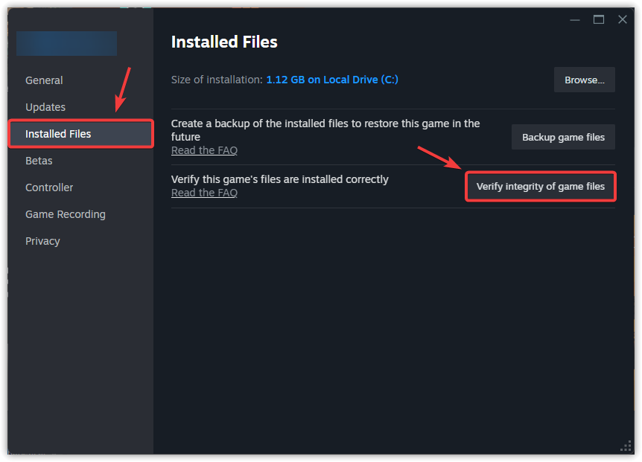Open the Game Recording section
This screenshot has height=462, width=642.
coord(65,214)
